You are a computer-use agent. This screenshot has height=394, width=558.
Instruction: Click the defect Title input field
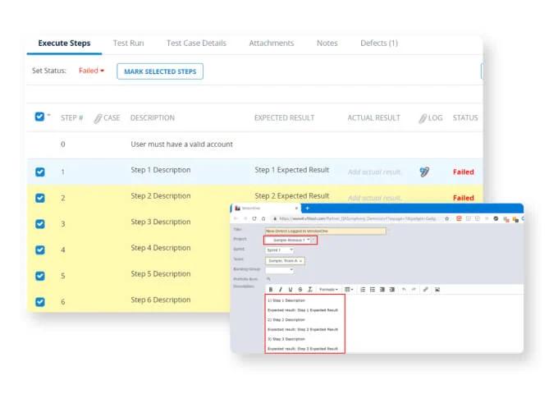(325, 231)
